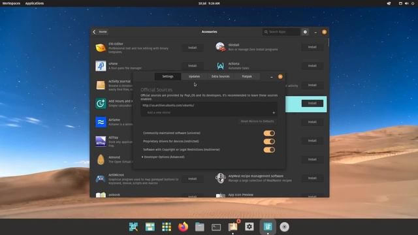The image size is (418, 235).
Task: Open the AllTray app icon
Action: click(x=101, y=141)
